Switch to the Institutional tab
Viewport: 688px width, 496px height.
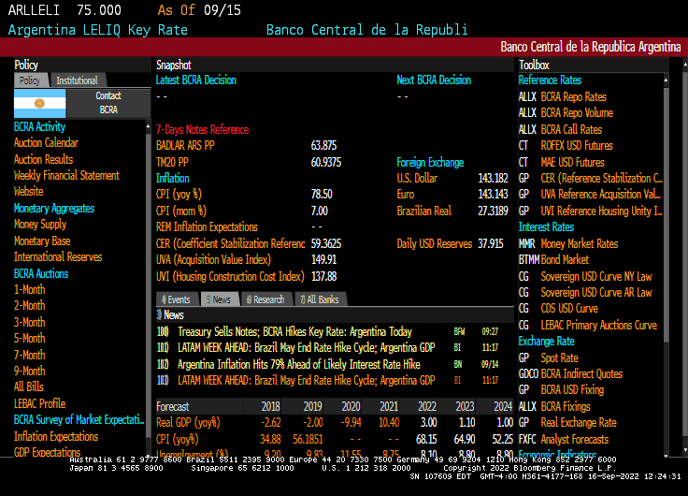point(76,80)
